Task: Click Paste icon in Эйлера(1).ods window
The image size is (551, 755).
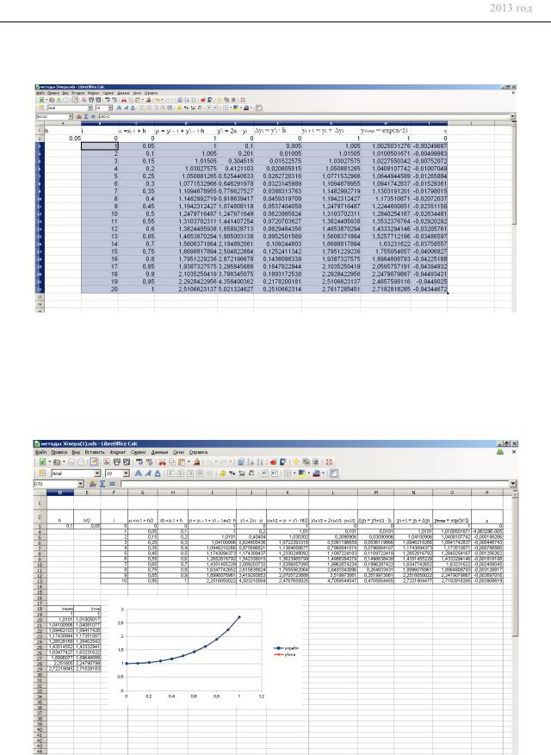Action: pos(181,462)
